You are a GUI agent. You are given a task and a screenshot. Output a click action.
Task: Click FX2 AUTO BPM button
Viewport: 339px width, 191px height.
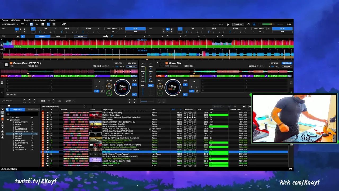click(x=282, y=28)
